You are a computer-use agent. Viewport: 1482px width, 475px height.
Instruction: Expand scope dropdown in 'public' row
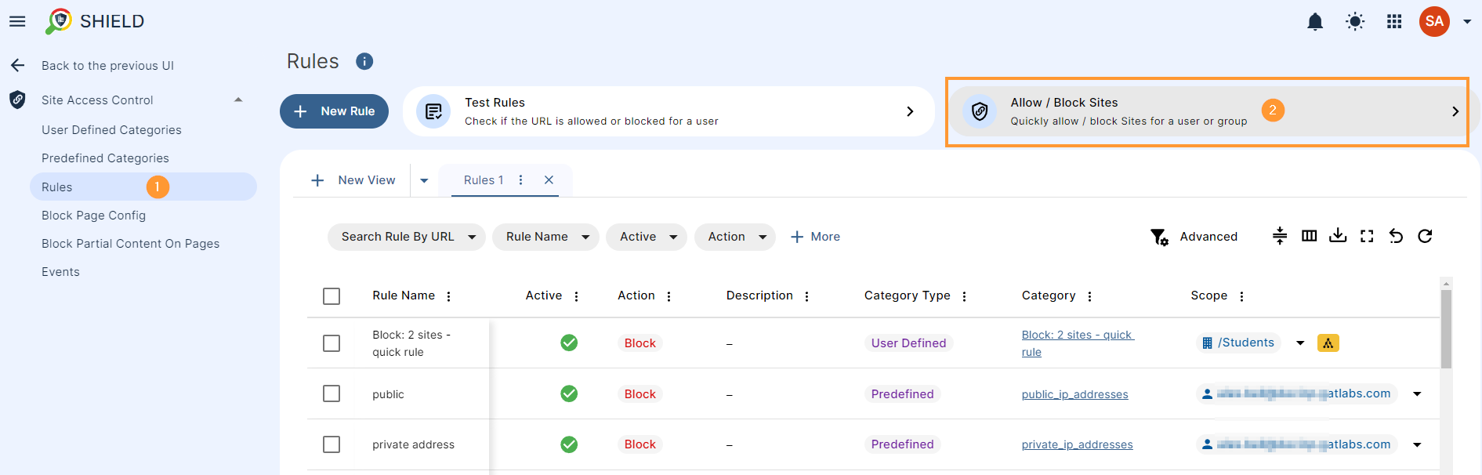[x=1417, y=393]
